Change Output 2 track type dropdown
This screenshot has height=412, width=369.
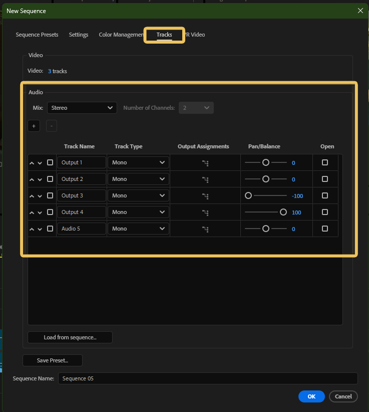(x=138, y=179)
